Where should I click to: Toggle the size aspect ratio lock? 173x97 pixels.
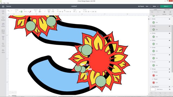click(x=65, y=10)
